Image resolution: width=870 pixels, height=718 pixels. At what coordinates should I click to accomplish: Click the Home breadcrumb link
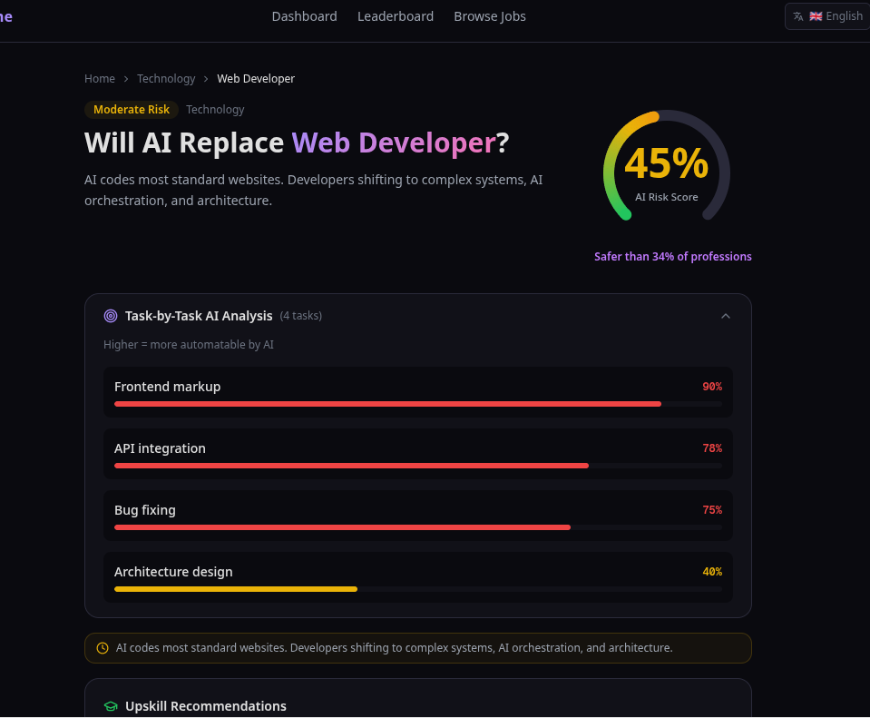pos(100,78)
